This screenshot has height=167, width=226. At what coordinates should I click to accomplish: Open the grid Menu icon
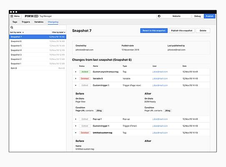coord(12,16)
